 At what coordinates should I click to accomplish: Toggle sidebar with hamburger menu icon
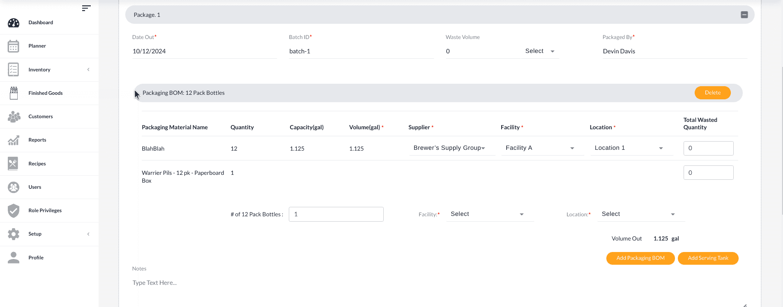(x=86, y=8)
